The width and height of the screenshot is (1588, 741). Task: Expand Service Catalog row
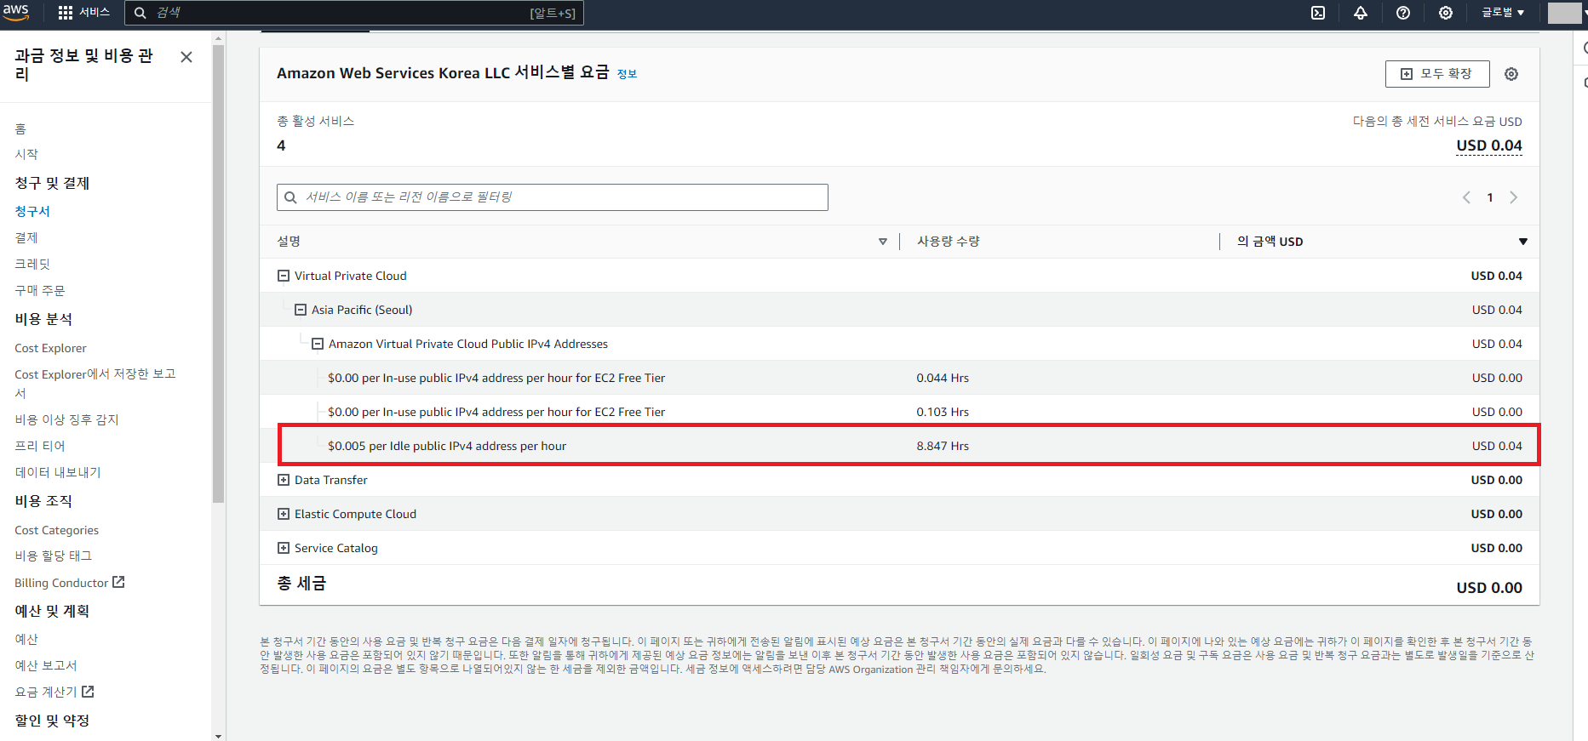pyautogui.click(x=284, y=548)
